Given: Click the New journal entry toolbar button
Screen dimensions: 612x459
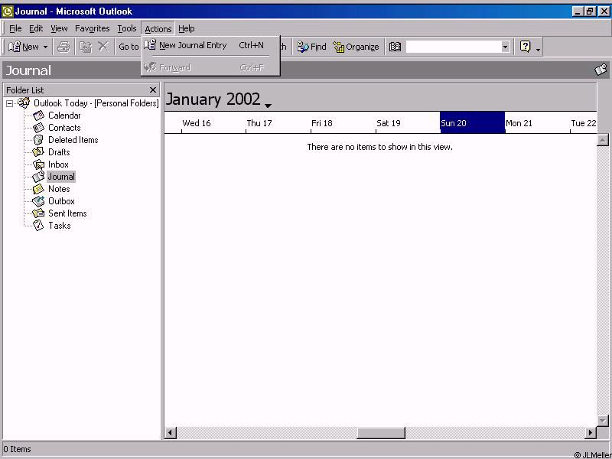Looking at the screenshot, I should pyautogui.click(x=24, y=47).
